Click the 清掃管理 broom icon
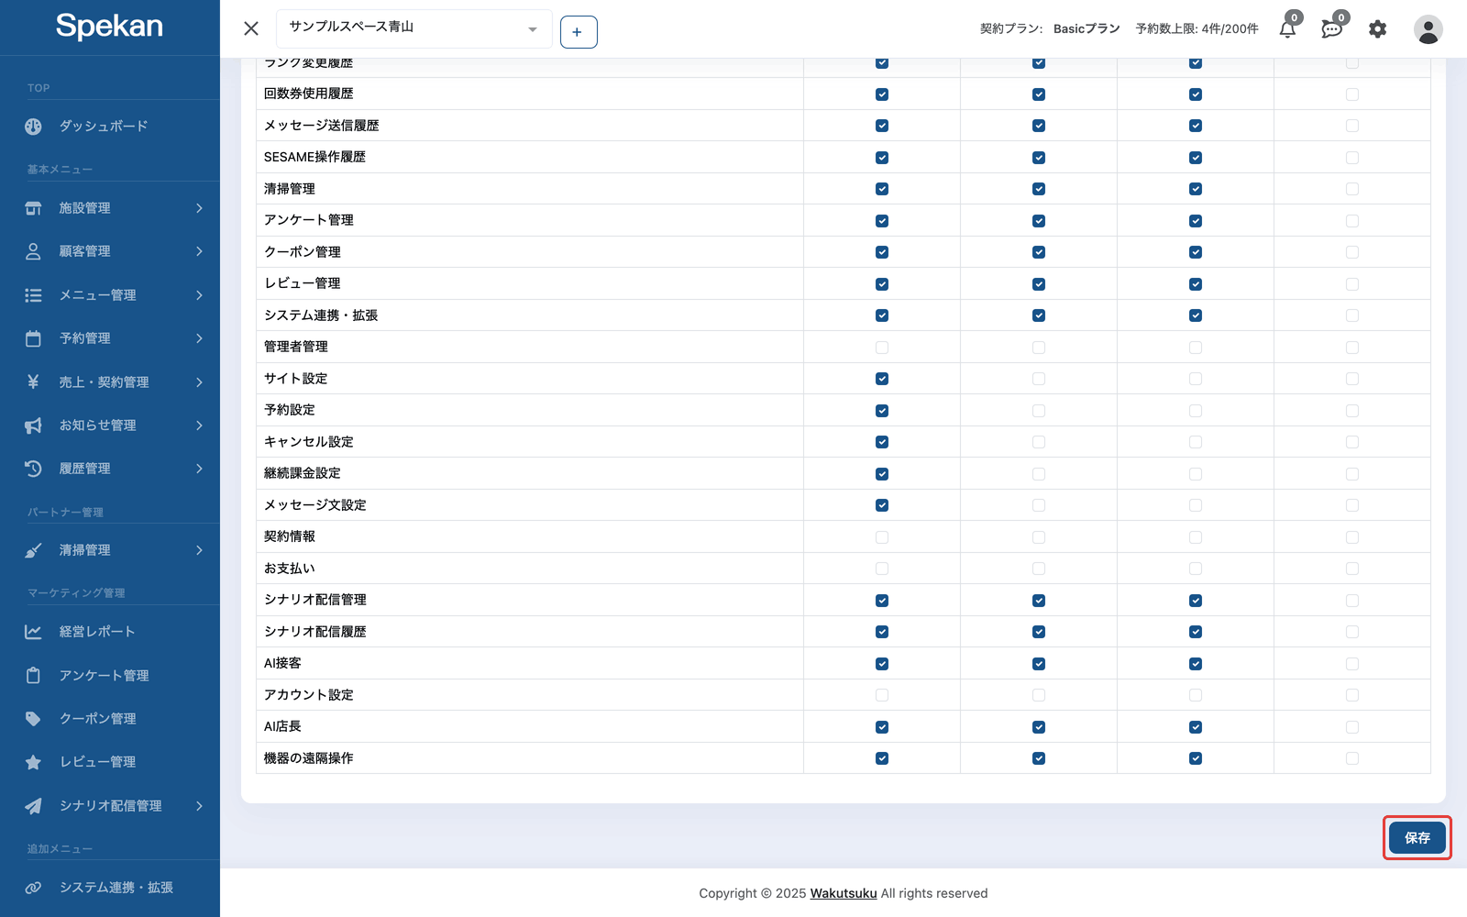This screenshot has width=1467, height=917. click(33, 550)
